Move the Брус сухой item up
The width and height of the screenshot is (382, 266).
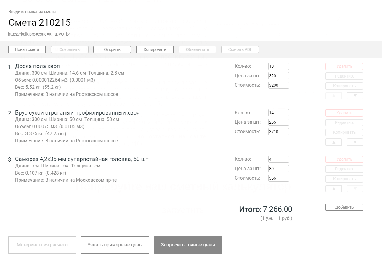pyautogui.click(x=334, y=142)
